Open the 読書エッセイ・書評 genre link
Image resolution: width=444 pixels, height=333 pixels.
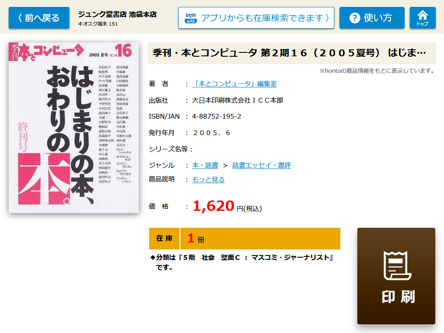261,165
